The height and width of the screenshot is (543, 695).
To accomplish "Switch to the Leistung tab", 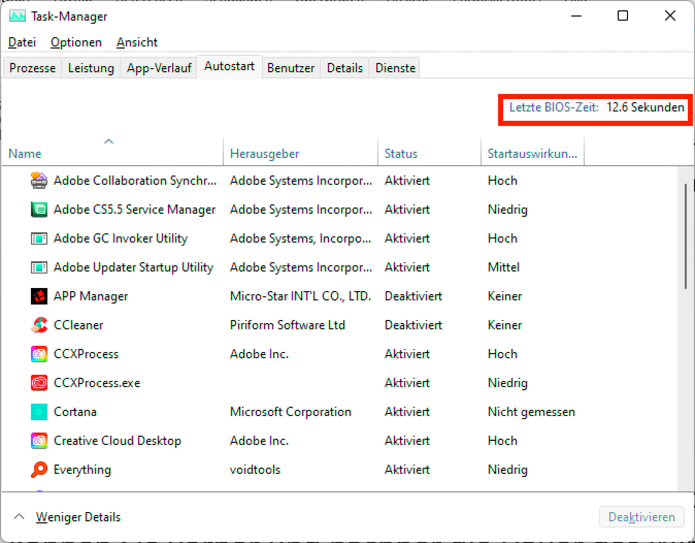I will pos(91,68).
